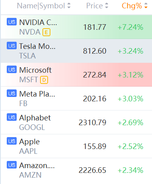Viewport: 152px width, 184px height.
Task: Click the orange E badge next to NVDA
Action: pyautogui.click(x=46, y=32)
